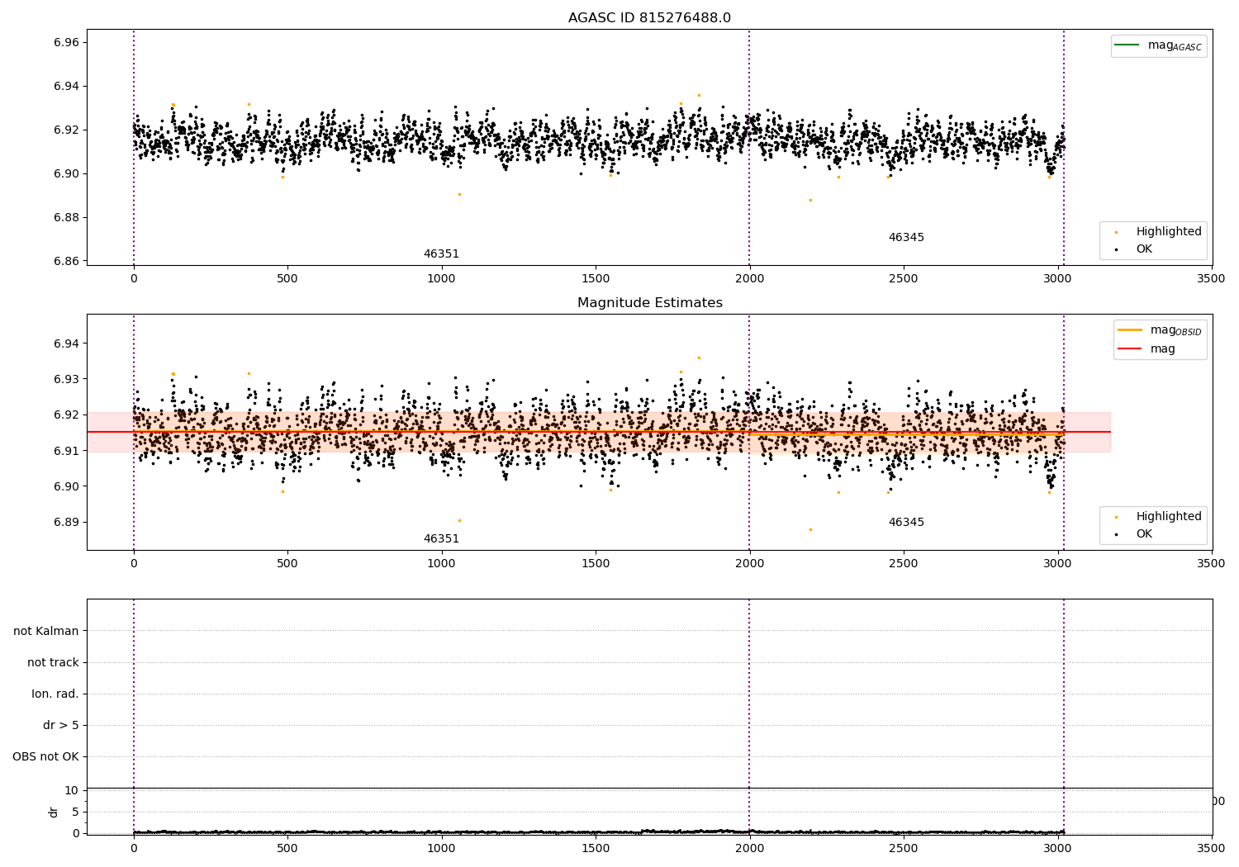Click the 6.86 y-axis tick of the top plot
The image size is (1239, 867).
(x=65, y=261)
